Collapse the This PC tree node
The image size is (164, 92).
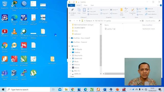[69, 46]
